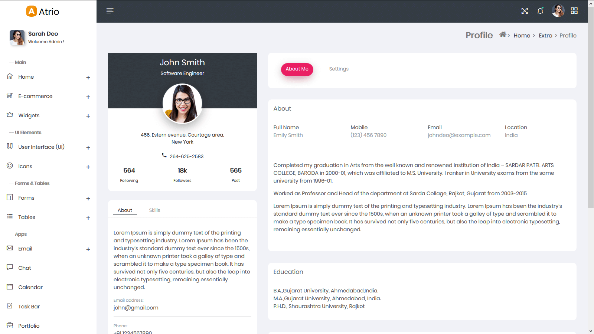The height and width of the screenshot is (334, 594).
Task: Click the page vertical scrollbar
Action: pos(591,111)
